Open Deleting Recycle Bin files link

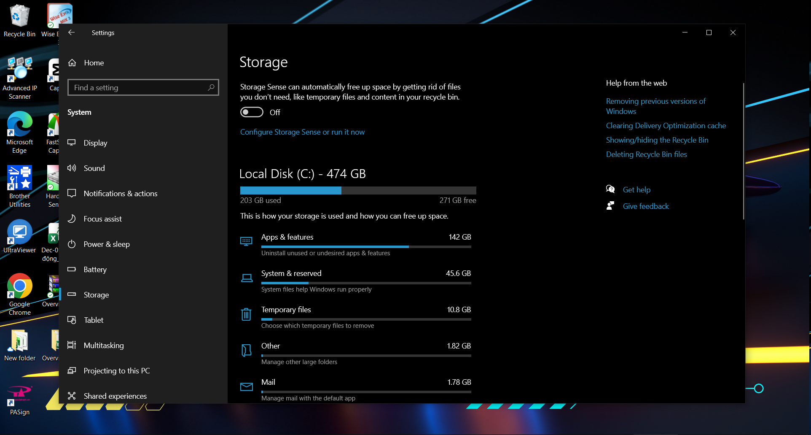tap(647, 154)
